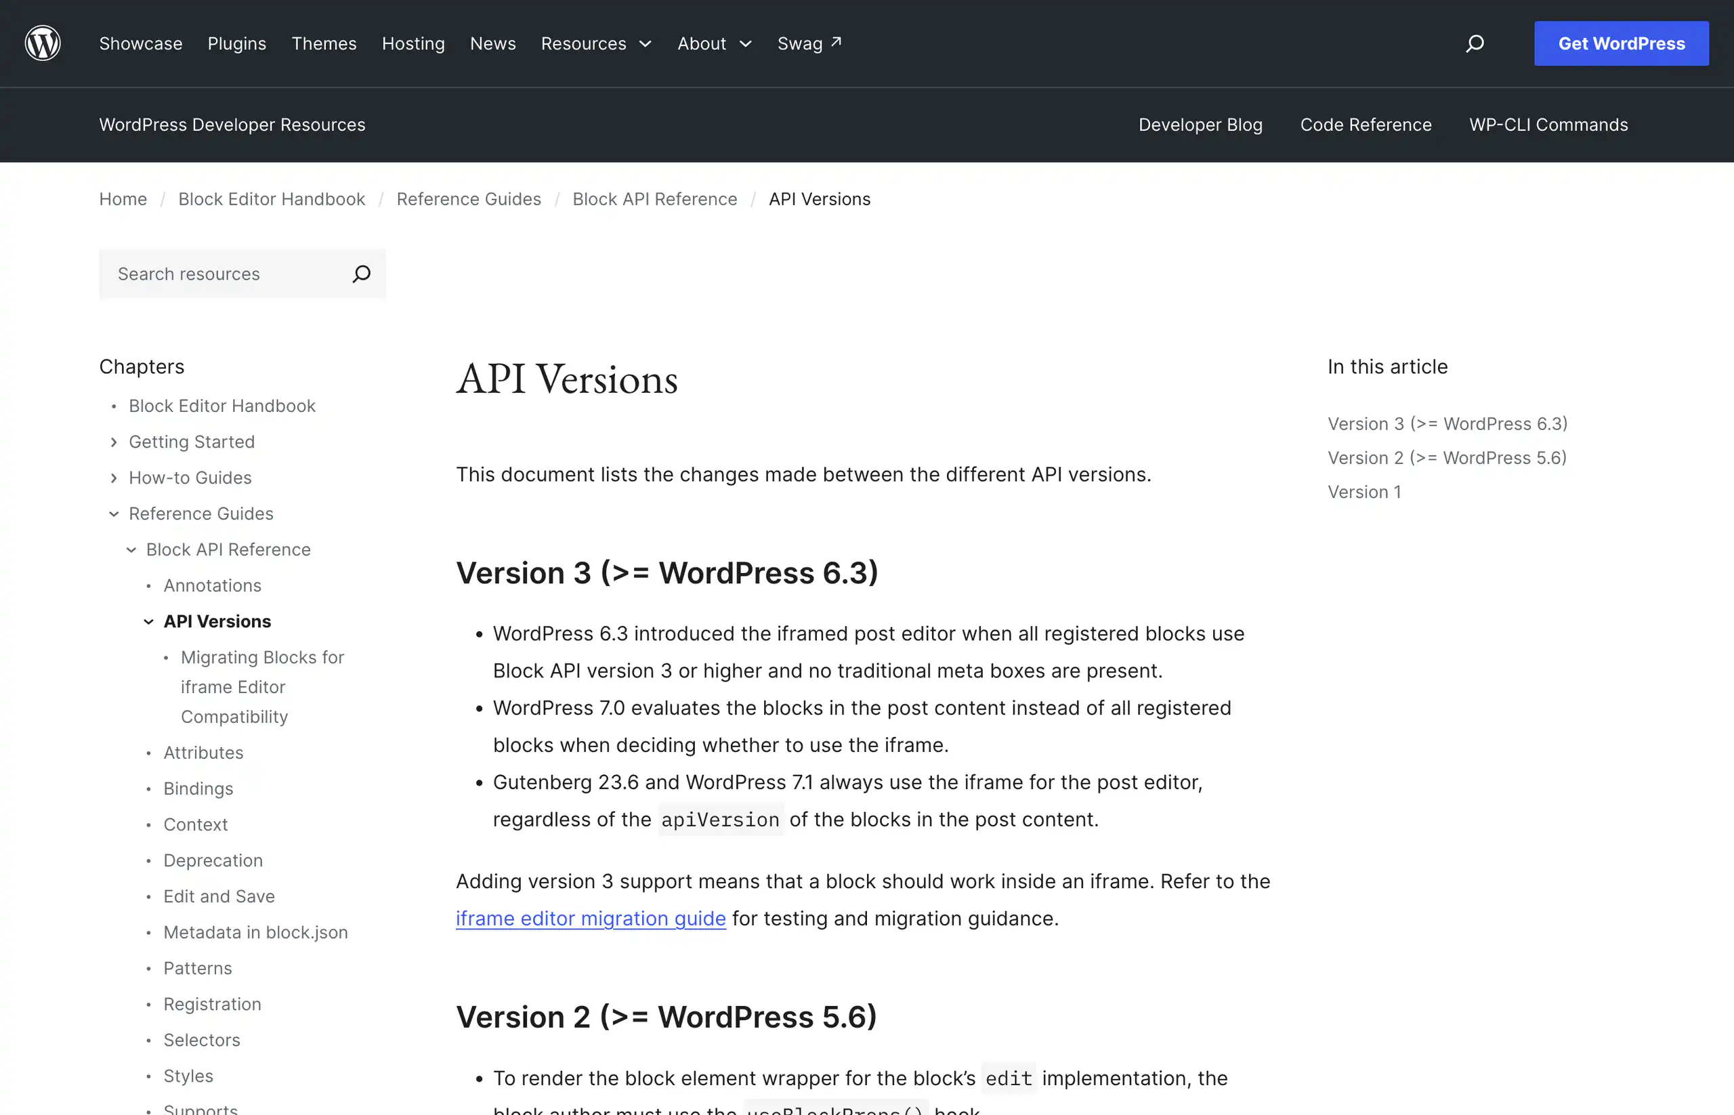
Task: Expand Getting Started chapter chevron
Action: 114,442
